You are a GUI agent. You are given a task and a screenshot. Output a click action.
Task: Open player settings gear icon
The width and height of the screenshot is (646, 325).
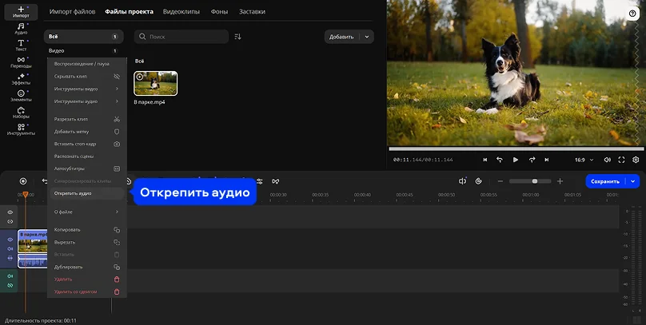pyautogui.click(x=636, y=160)
